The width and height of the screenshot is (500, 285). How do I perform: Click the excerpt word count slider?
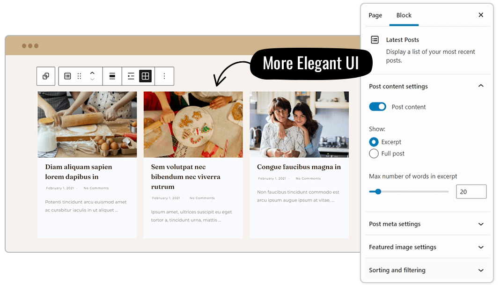(x=409, y=191)
